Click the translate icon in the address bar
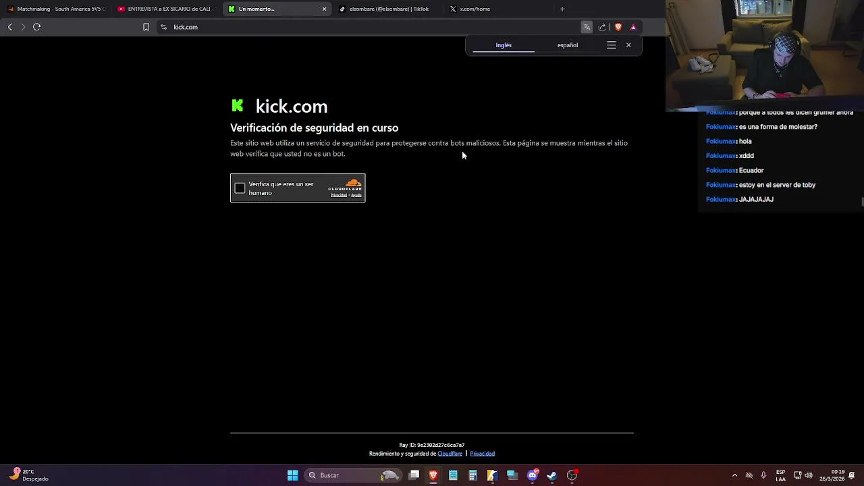864x486 pixels. click(x=587, y=27)
